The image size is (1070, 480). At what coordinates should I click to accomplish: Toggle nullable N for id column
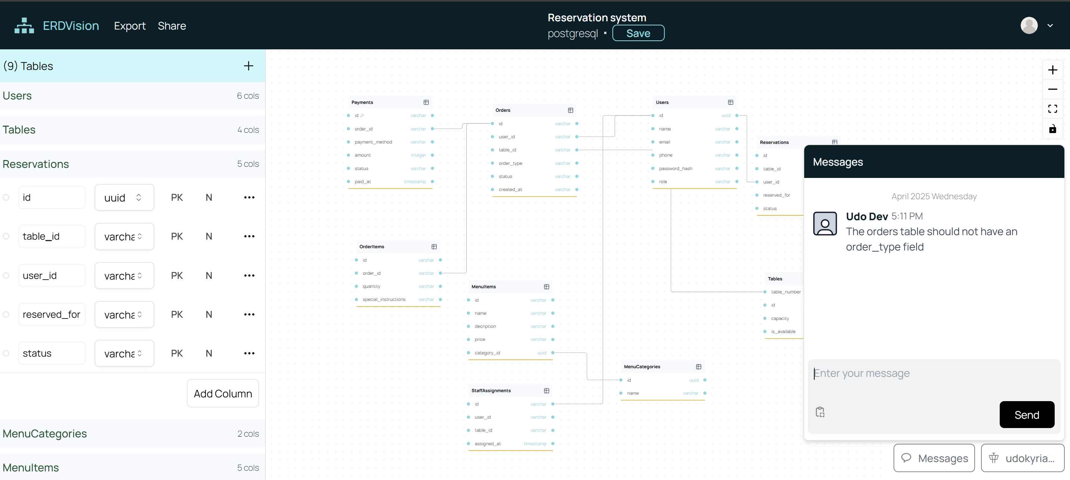click(x=209, y=198)
